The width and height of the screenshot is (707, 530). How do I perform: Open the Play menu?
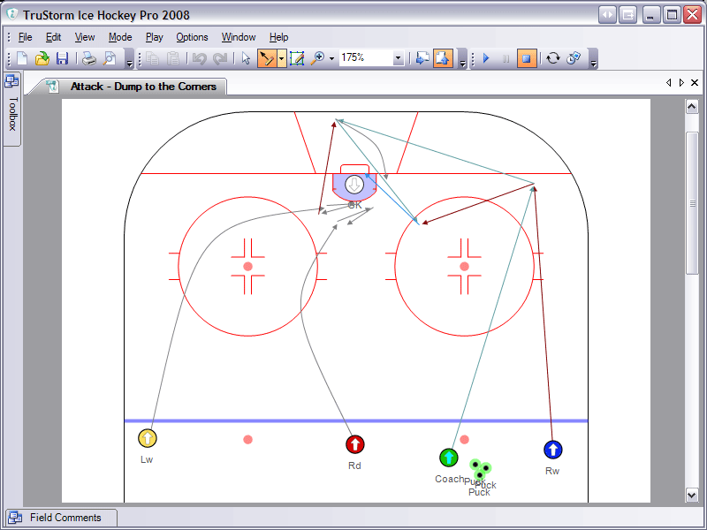[154, 37]
